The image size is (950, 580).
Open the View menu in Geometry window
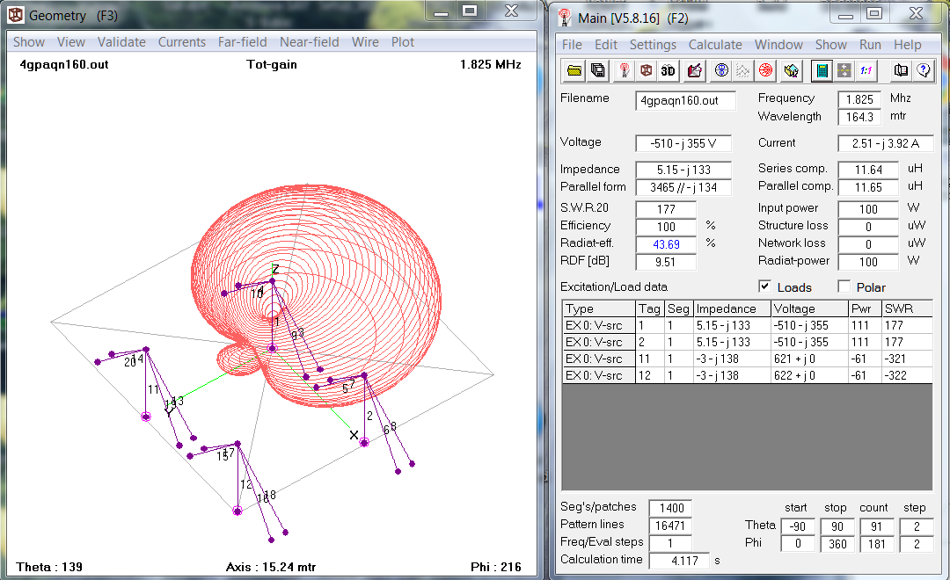tap(71, 42)
